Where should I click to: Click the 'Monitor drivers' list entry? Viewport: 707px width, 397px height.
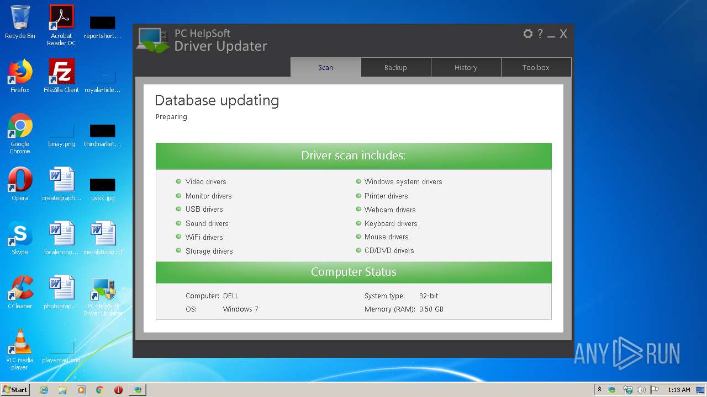click(x=209, y=196)
